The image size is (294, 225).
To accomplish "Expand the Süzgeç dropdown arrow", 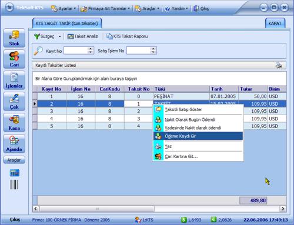I will pyautogui.click(x=60, y=36).
